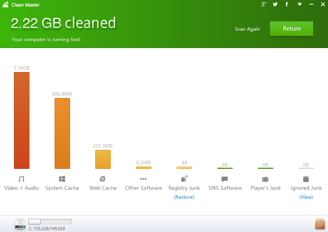Click Scan Again
This screenshot has height=232, width=328.
[x=247, y=29]
